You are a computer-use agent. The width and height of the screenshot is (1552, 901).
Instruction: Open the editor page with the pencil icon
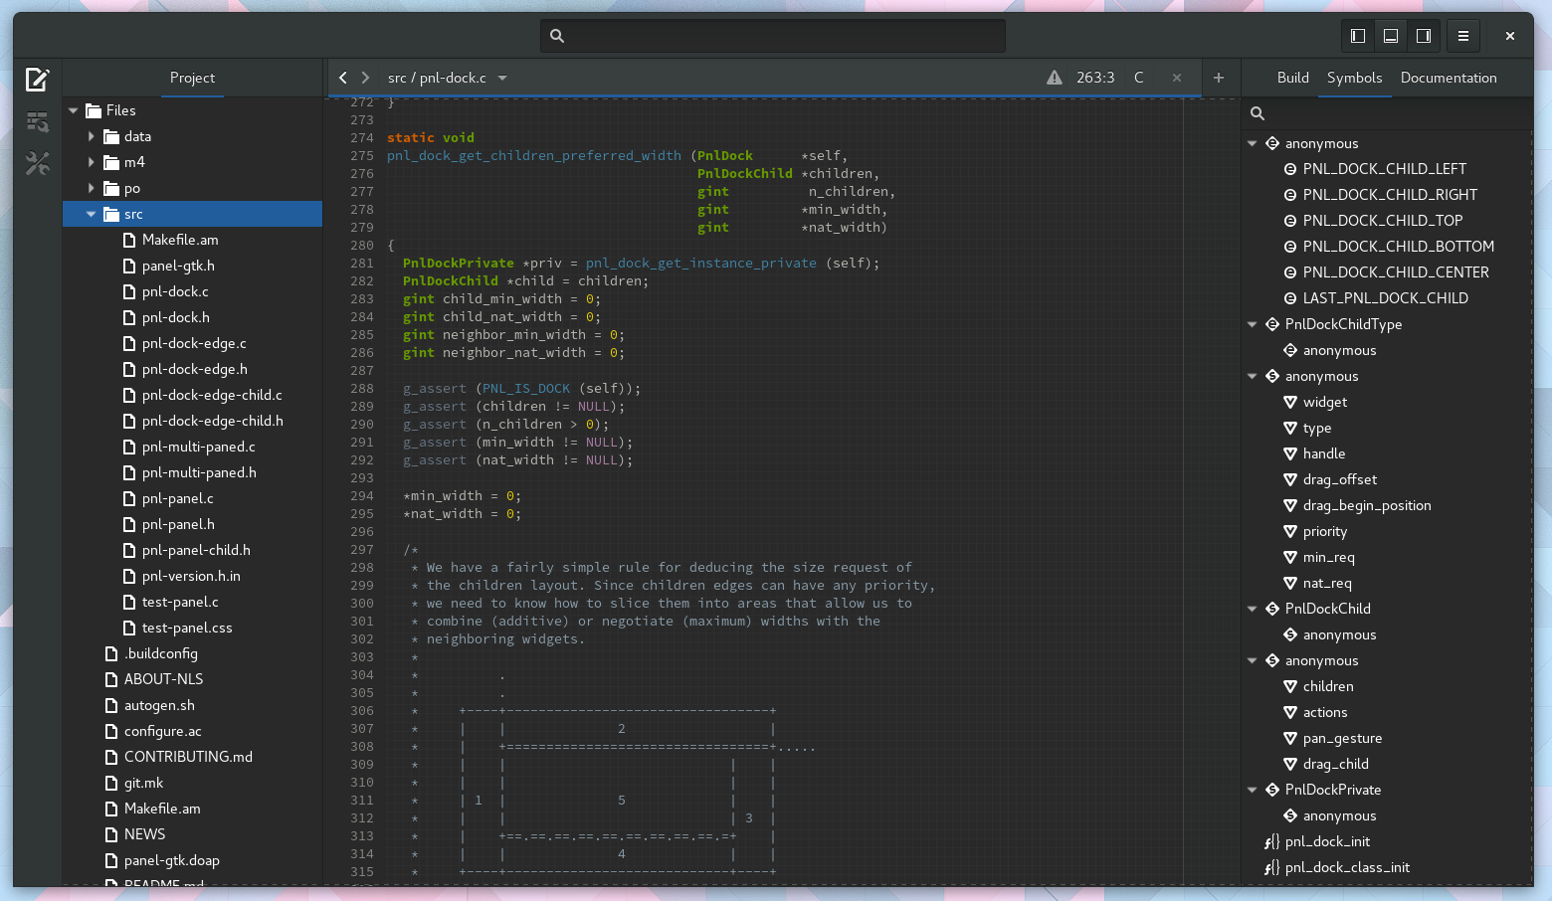[x=37, y=78]
